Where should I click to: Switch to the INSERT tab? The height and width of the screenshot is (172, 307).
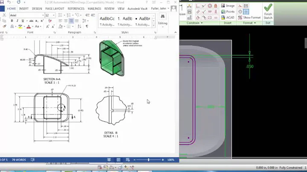(24, 9)
